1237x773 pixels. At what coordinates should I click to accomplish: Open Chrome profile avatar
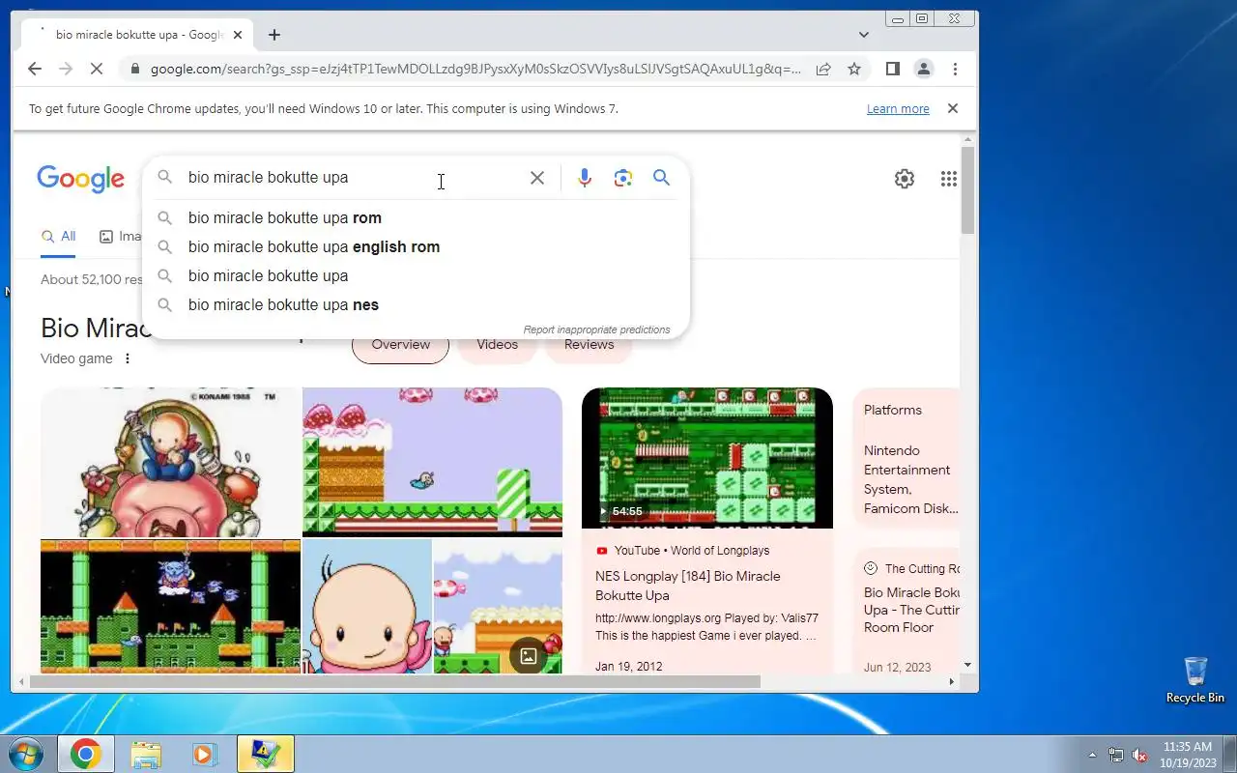click(x=924, y=69)
